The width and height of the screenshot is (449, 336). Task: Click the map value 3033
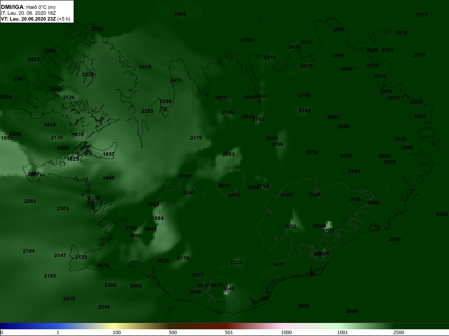[x=393, y=98]
